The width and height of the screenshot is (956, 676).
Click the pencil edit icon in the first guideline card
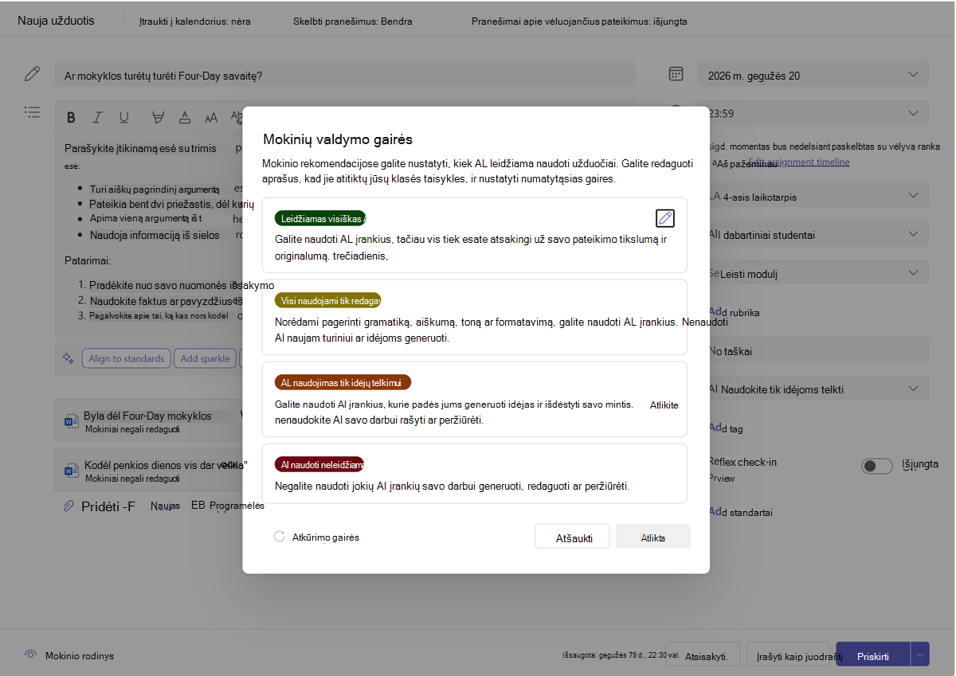click(x=665, y=218)
